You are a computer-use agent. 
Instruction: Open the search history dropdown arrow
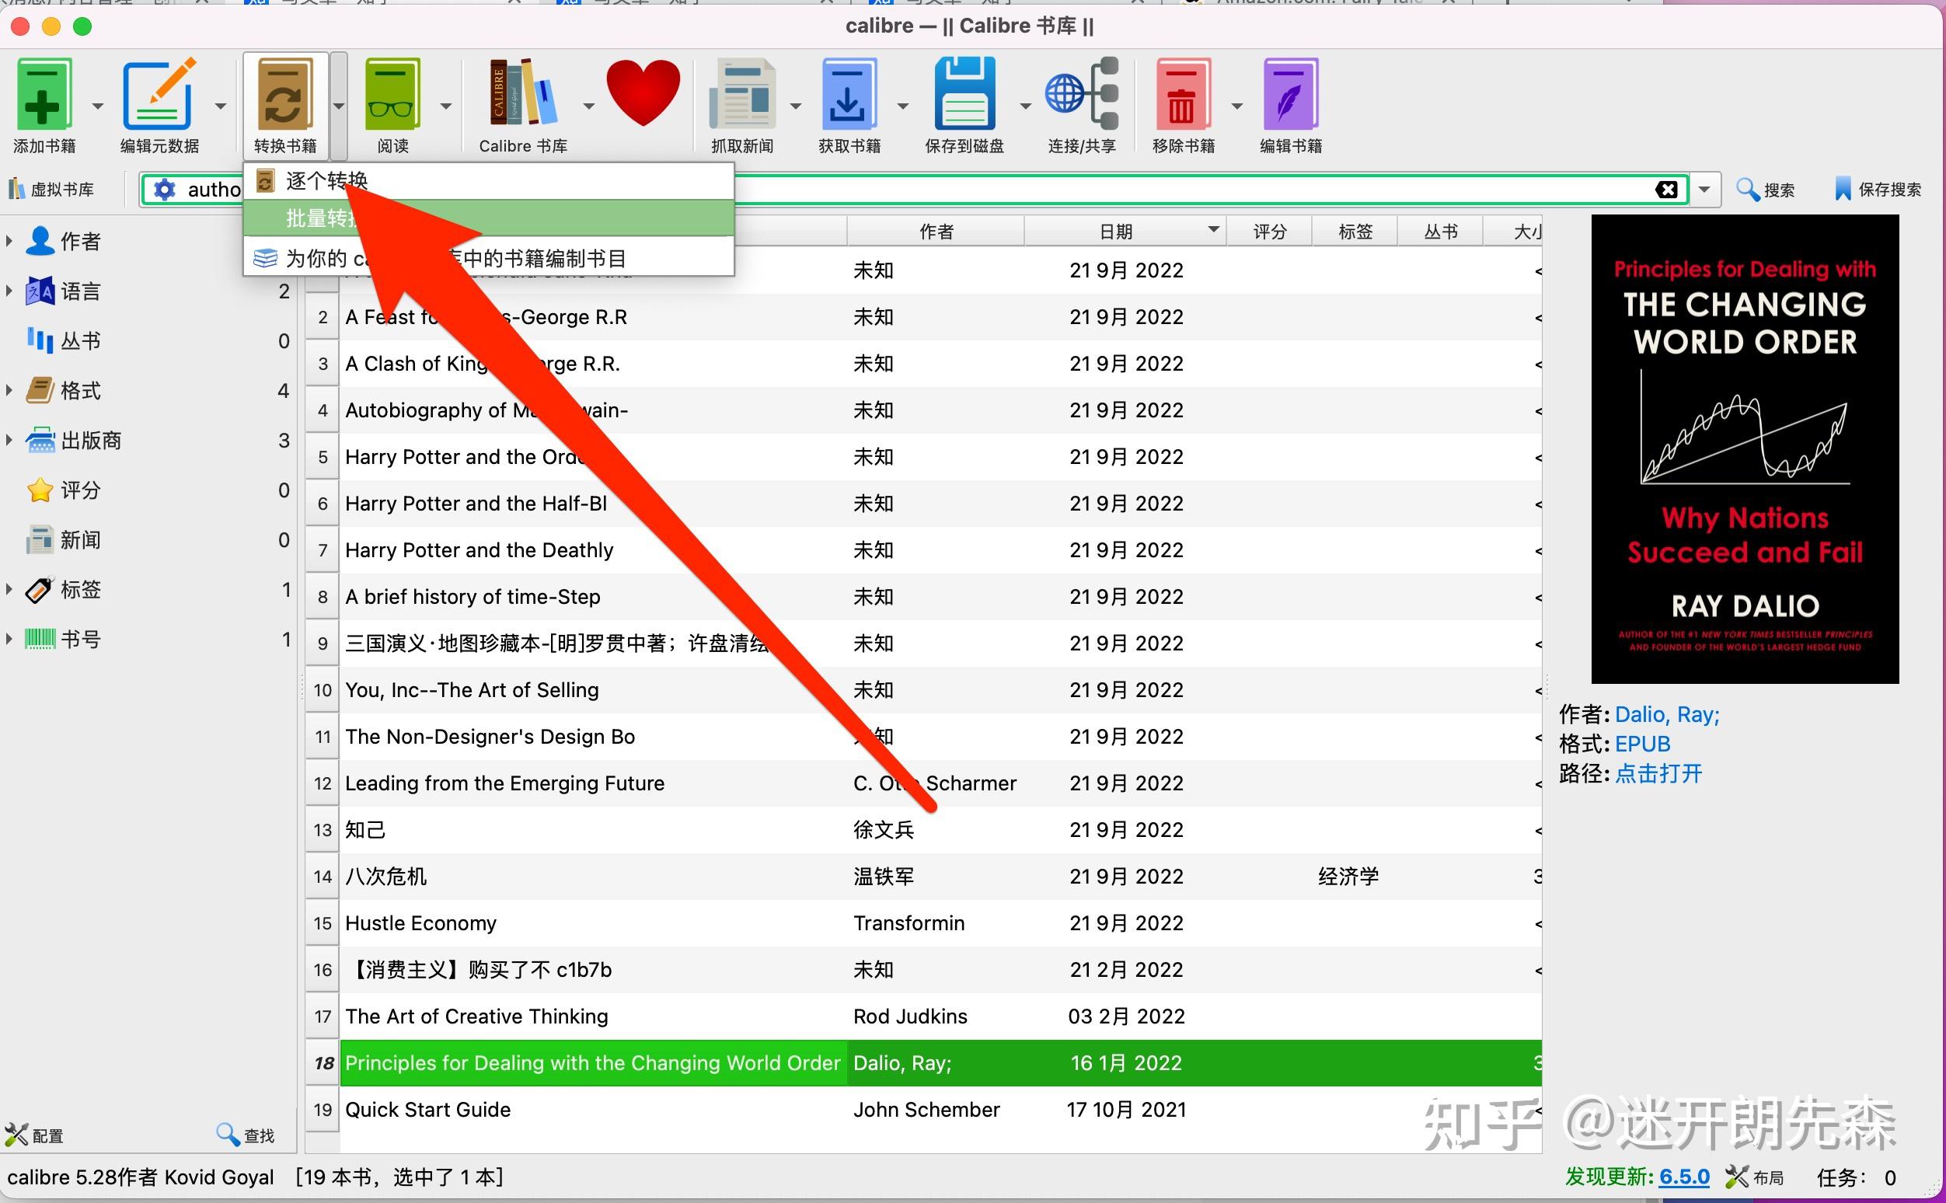tap(1704, 190)
